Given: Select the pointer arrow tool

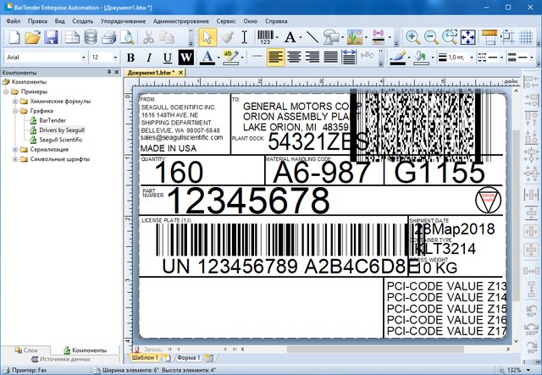Looking at the screenshot, I should click(207, 37).
